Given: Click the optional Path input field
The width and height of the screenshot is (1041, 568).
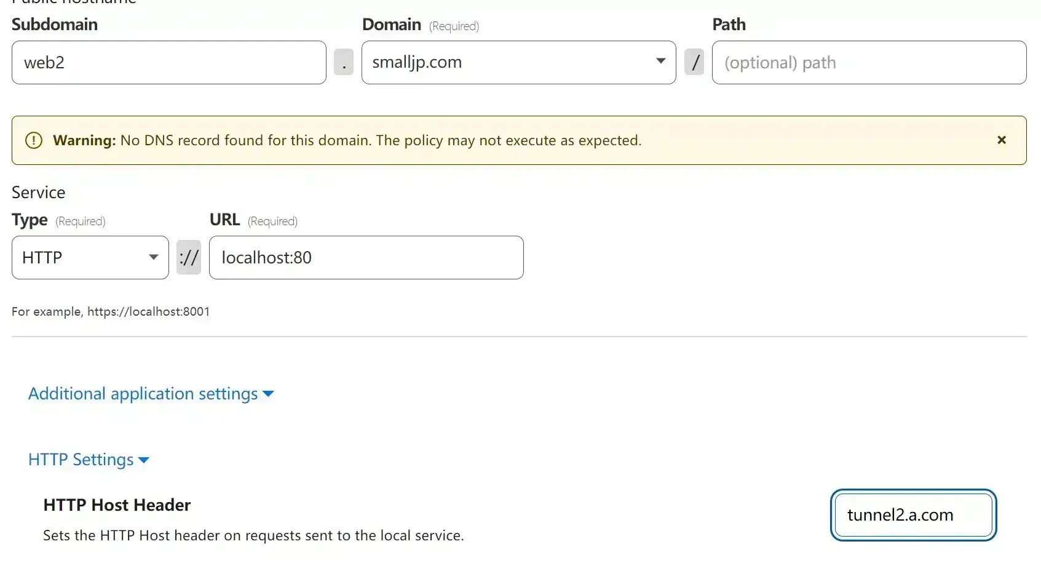Looking at the screenshot, I should pos(869,62).
